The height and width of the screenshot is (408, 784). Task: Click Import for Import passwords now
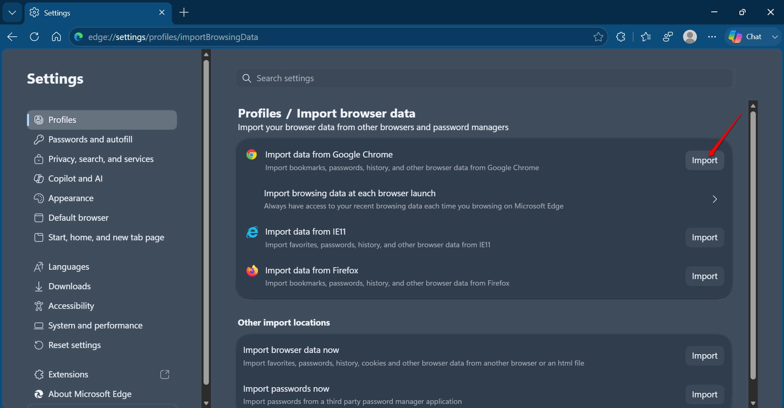pos(704,395)
